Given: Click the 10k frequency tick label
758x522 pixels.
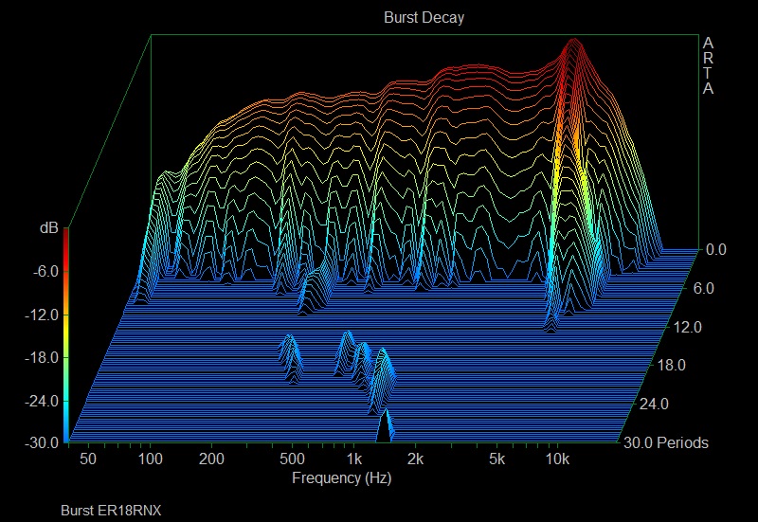Looking at the screenshot, I should 558,459.
